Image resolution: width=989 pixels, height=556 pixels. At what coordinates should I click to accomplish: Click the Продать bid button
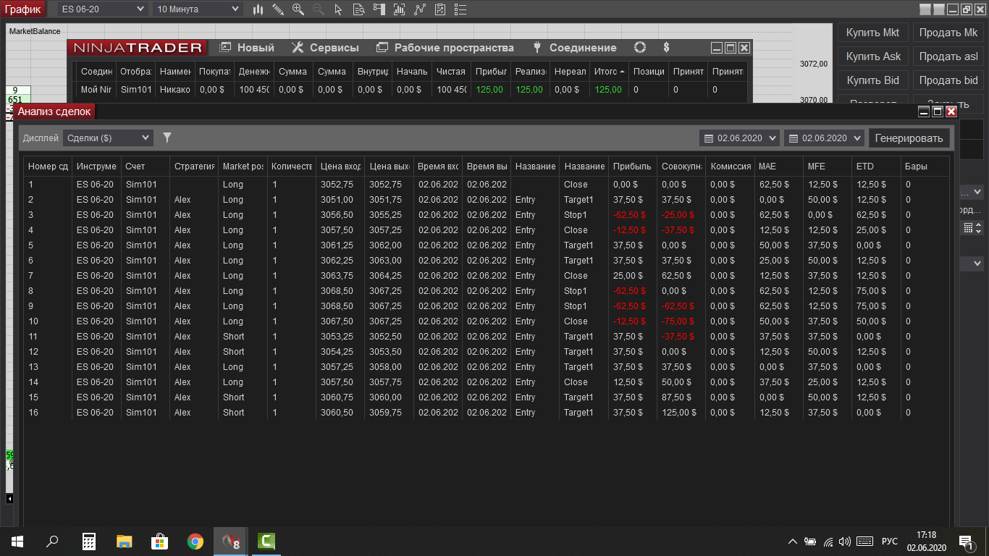pyautogui.click(x=948, y=80)
